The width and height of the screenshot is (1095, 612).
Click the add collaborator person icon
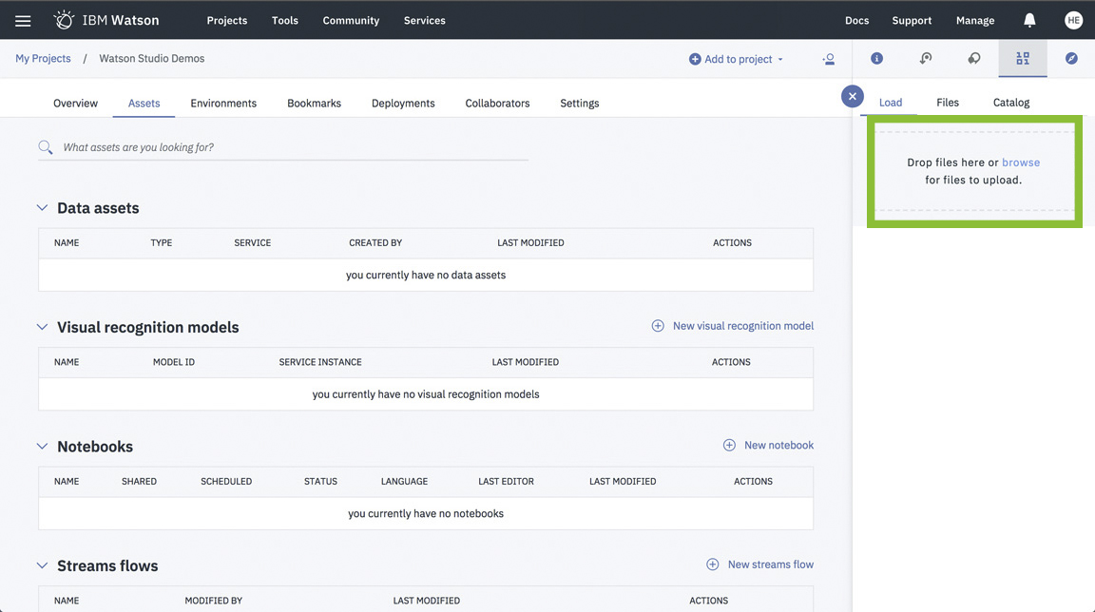[x=829, y=59]
